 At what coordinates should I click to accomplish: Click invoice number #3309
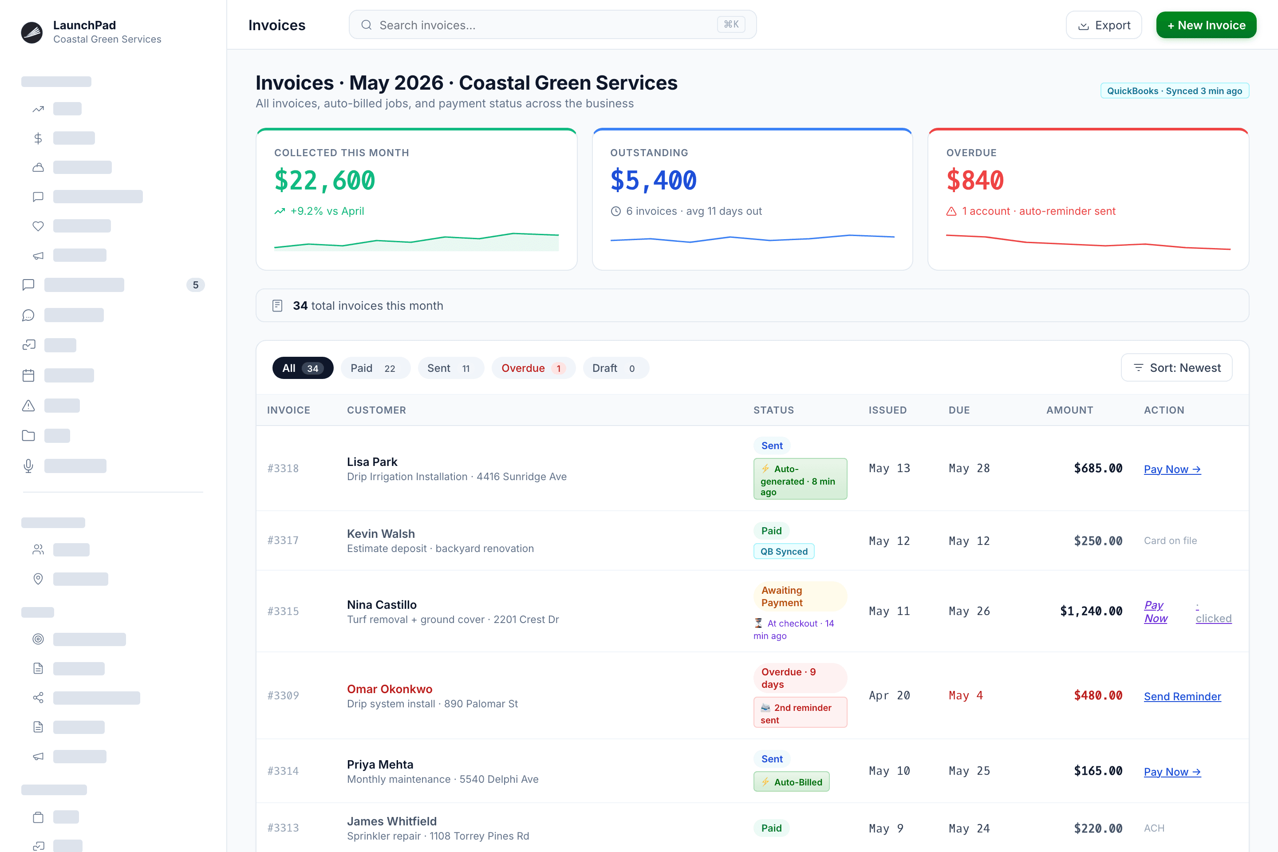click(283, 695)
